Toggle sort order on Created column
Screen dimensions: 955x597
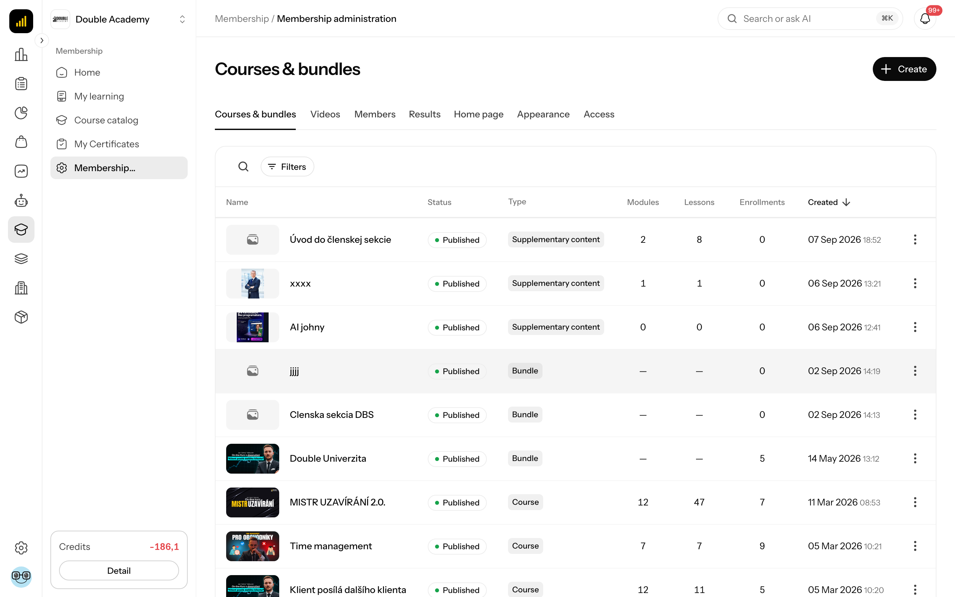(x=829, y=202)
